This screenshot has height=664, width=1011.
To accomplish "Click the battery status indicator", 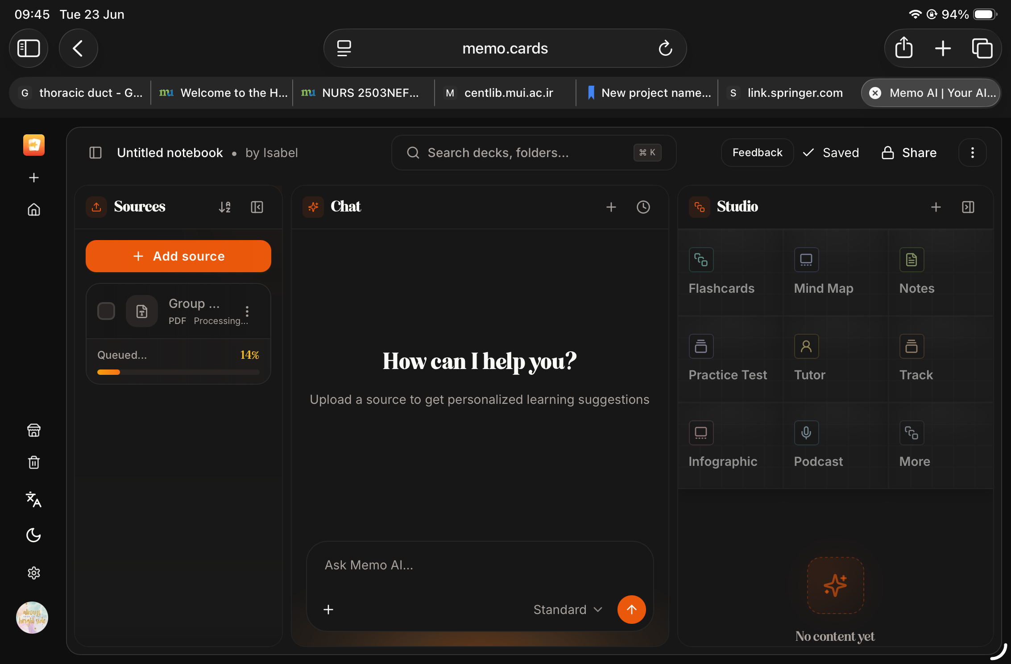I will click(985, 14).
